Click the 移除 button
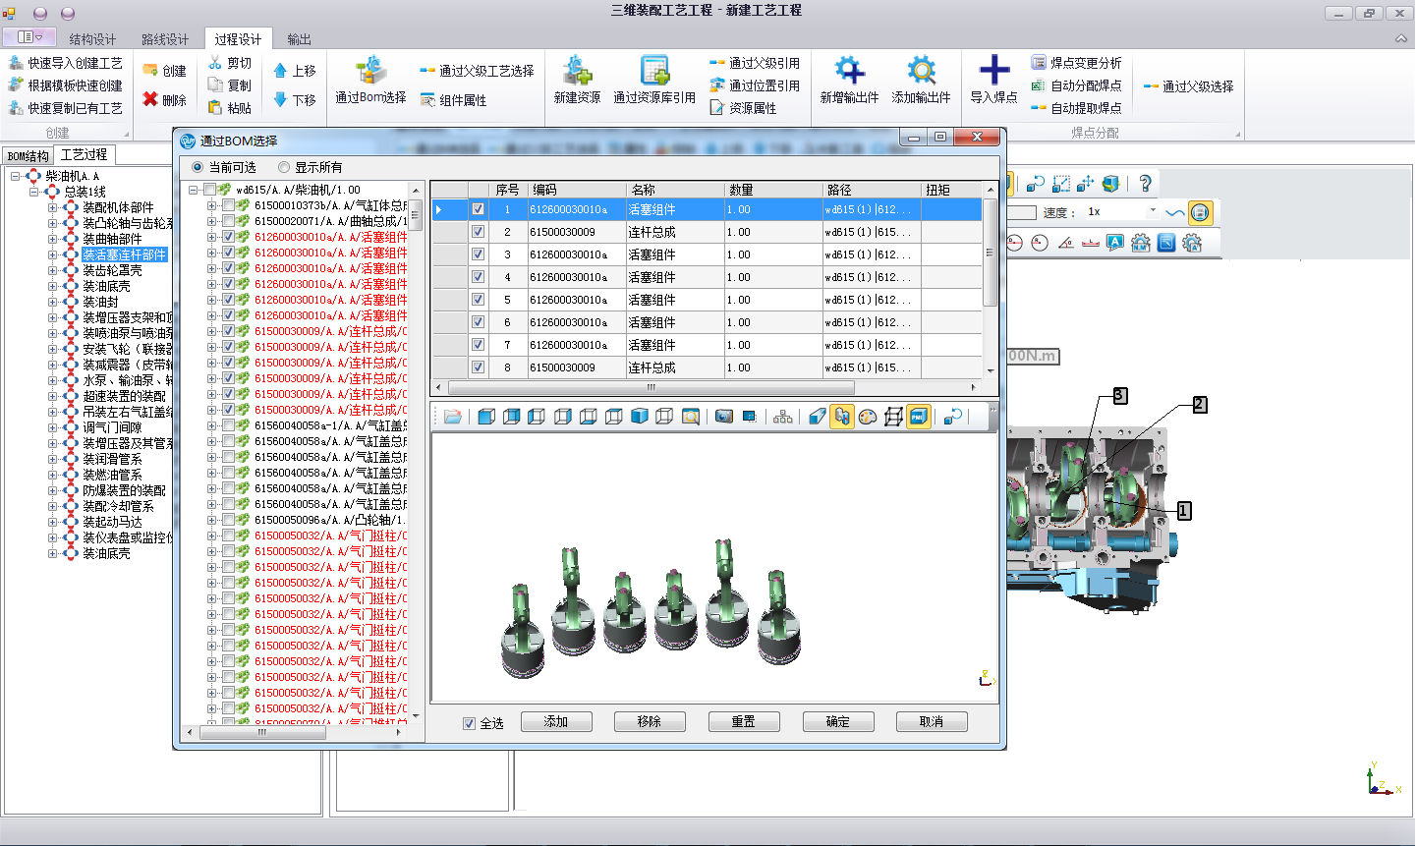The image size is (1417, 846). click(650, 722)
